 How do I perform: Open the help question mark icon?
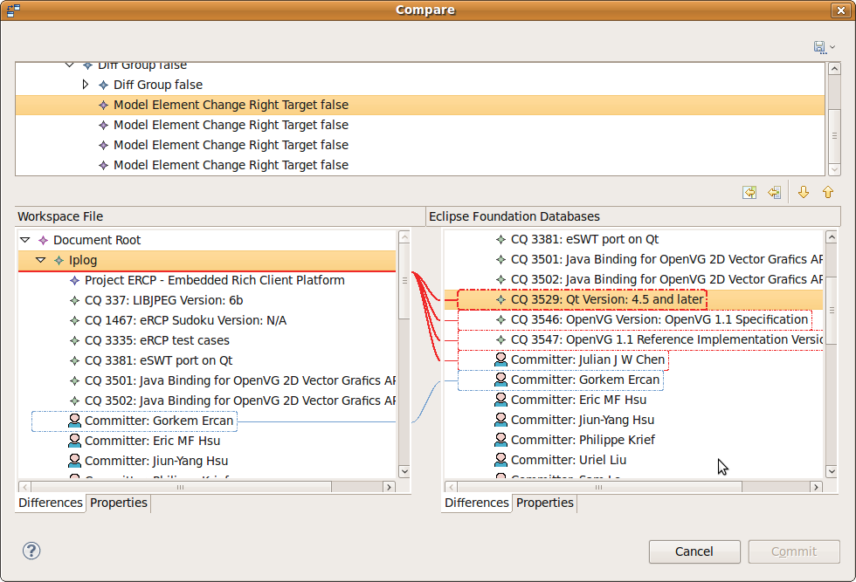[x=31, y=551]
